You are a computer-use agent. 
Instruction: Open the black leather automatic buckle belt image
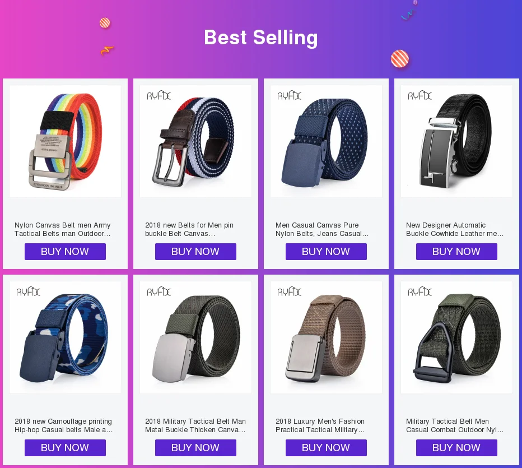[457, 141]
